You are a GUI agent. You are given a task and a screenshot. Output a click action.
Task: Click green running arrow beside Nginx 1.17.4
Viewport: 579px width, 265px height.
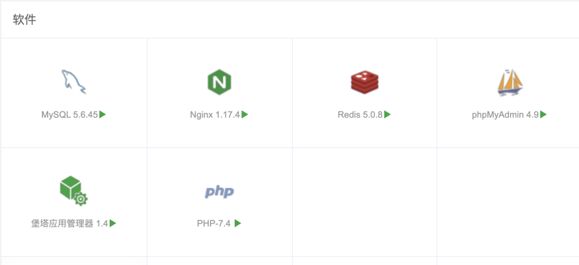point(245,114)
